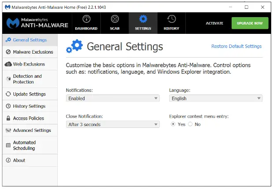Click the clock icon beside History Settings
The image size is (273, 189).
(8, 106)
